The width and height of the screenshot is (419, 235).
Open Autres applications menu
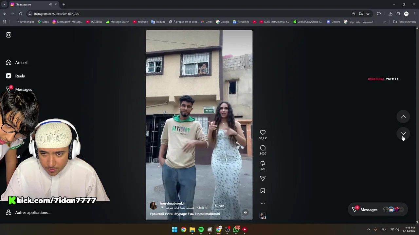click(28, 212)
